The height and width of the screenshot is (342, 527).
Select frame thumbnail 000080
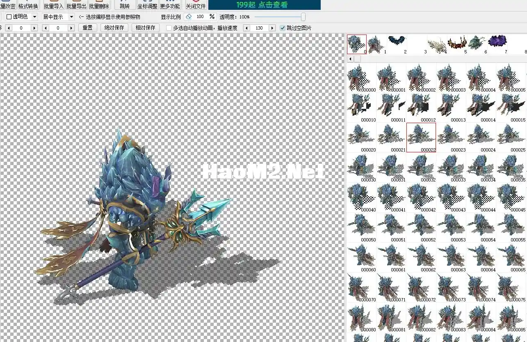[361, 317]
